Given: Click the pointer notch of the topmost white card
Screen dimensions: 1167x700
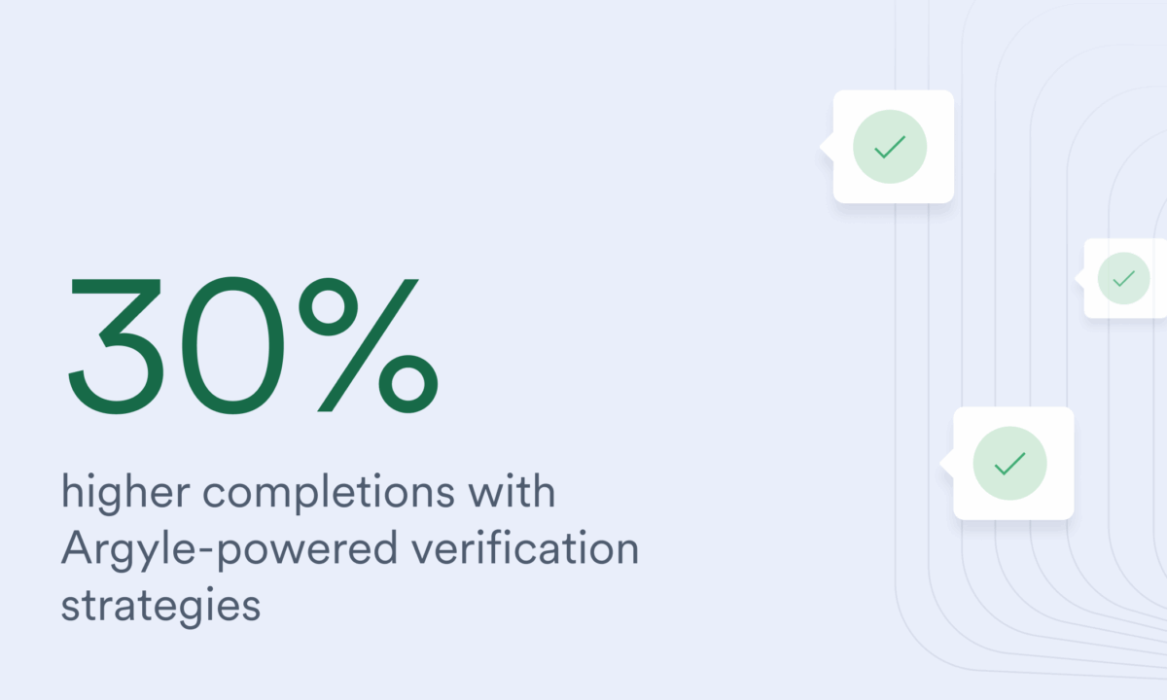Looking at the screenshot, I should tap(827, 147).
